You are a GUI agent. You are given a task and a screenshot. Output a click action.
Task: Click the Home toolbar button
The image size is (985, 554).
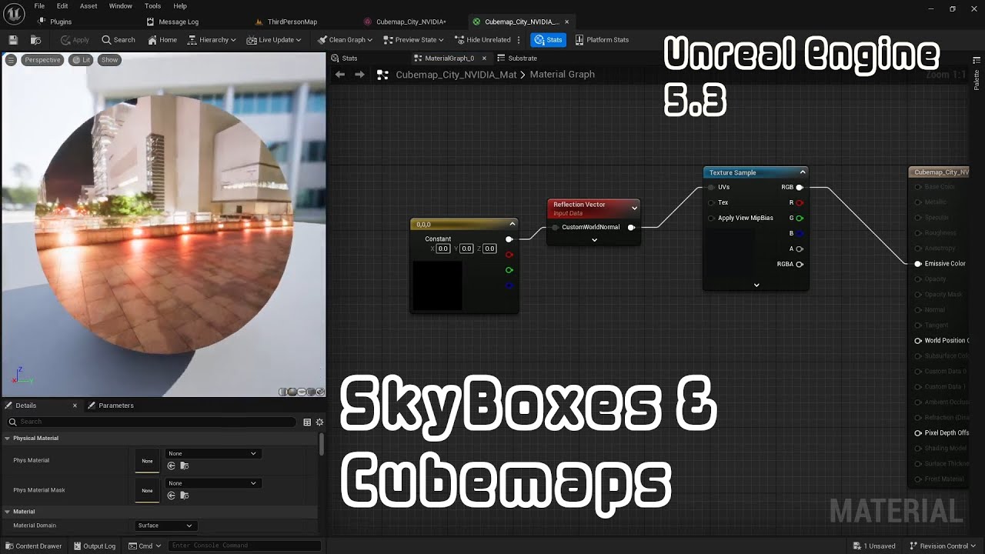(x=162, y=39)
